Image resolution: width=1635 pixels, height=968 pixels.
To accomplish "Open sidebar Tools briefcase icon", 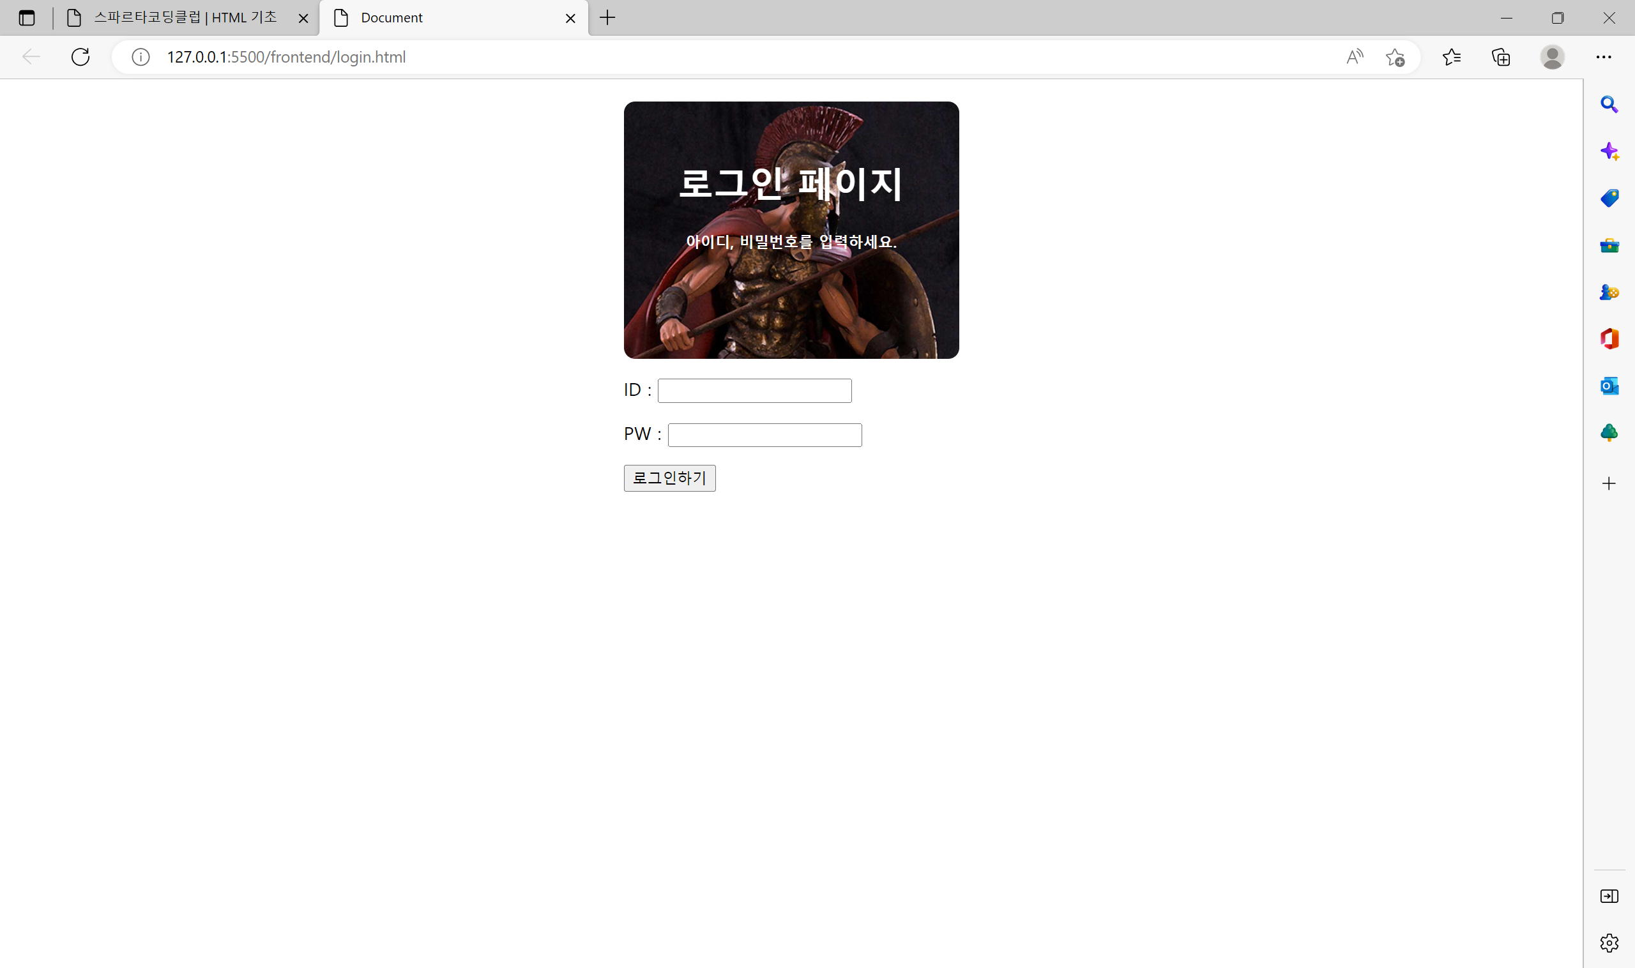I will click(x=1609, y=245).
